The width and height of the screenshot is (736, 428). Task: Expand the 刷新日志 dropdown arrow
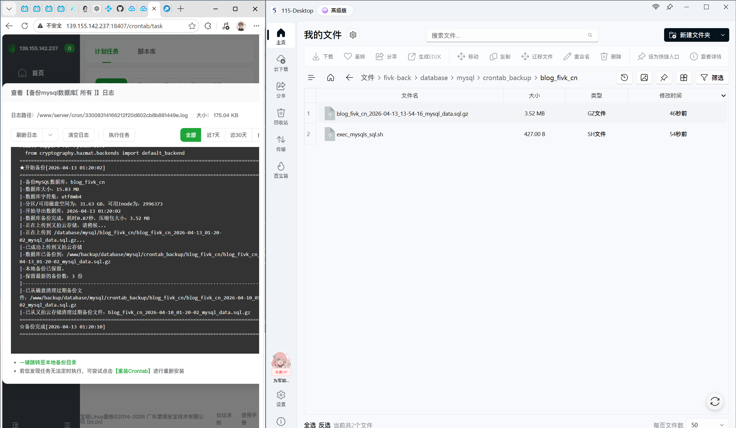[50, 135]
